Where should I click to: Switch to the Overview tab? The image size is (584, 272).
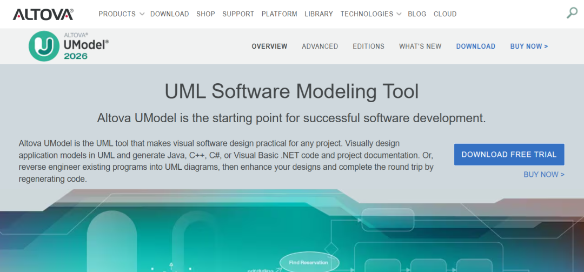coord(269,46)
